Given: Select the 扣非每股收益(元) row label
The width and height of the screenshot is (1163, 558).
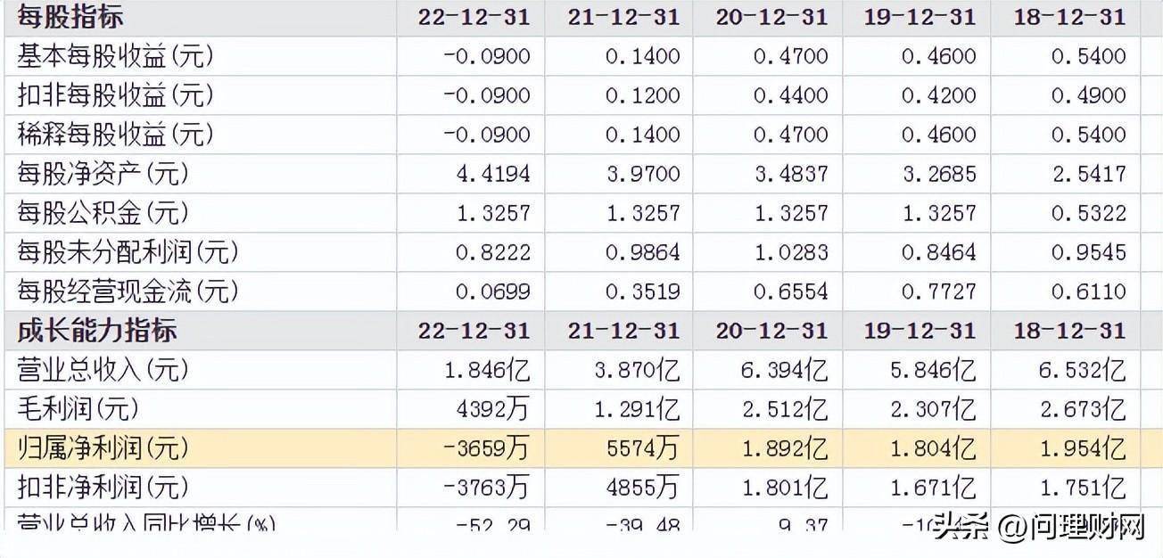Looking at the screenshot, I should tap(116, 95).
